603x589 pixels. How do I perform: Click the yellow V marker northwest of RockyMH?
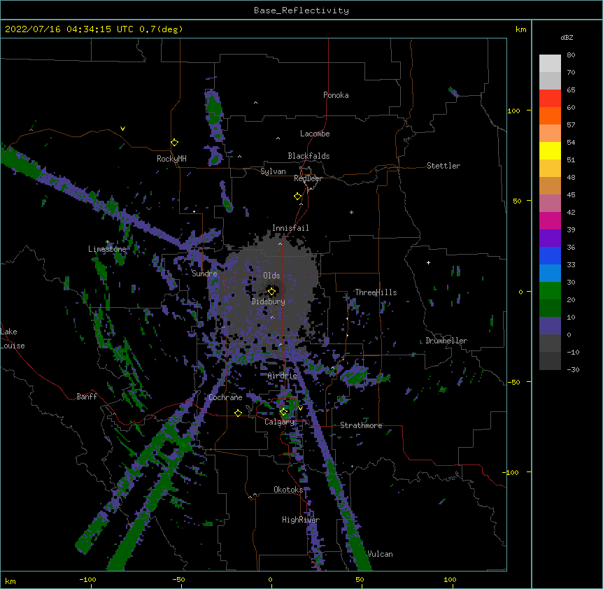122,129
